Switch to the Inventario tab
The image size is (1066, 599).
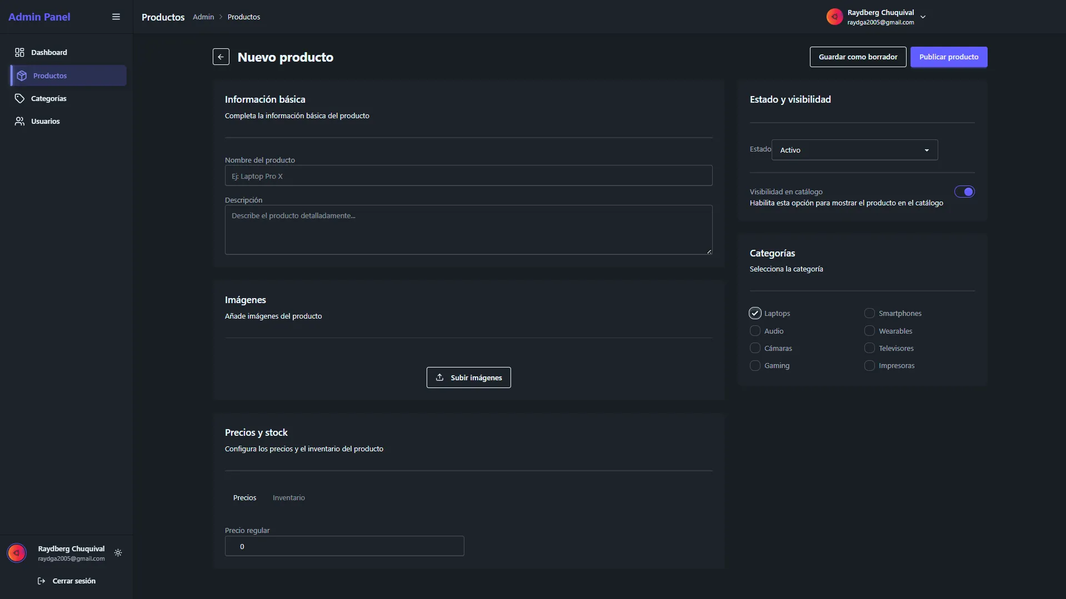(288, 497)
